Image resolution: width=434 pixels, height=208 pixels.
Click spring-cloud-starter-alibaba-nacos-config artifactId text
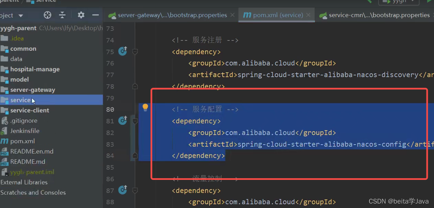click(322, 144)
